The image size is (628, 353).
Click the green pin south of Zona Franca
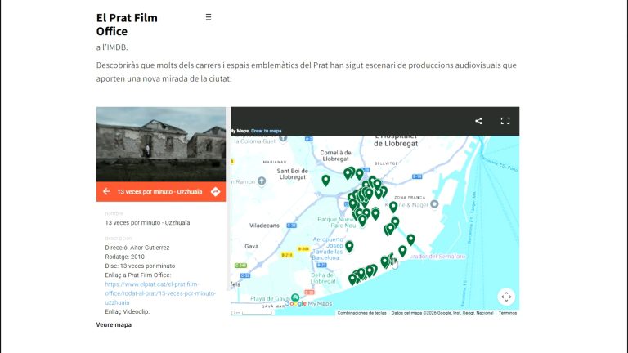coord(393,207)
